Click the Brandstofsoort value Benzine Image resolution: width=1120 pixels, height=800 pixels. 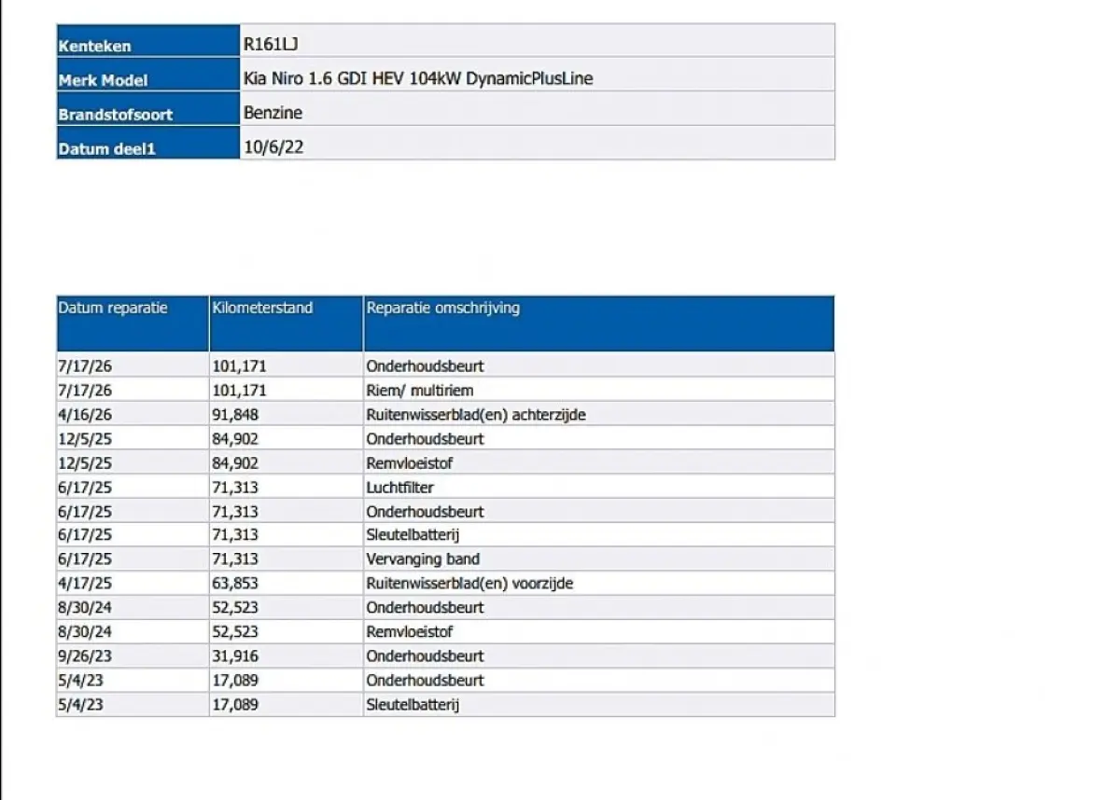(273, 113)
